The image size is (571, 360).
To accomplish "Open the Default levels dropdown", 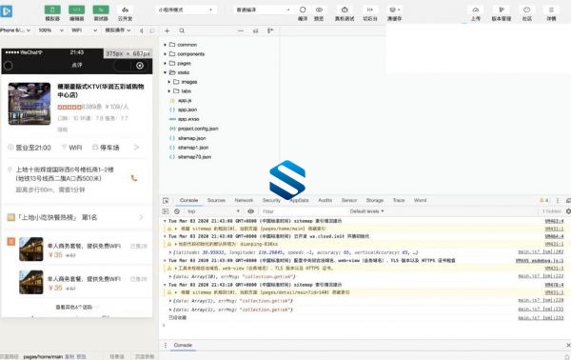I will (366, 211).
